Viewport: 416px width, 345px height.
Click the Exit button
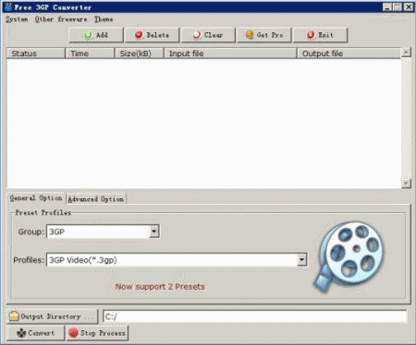pos(321,35)
